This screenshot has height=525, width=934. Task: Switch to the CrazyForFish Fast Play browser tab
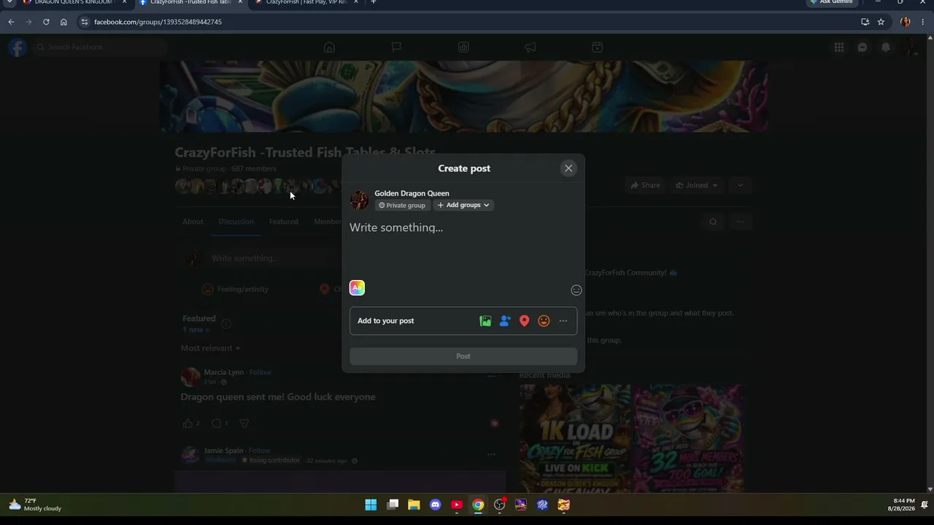point(305,3)
